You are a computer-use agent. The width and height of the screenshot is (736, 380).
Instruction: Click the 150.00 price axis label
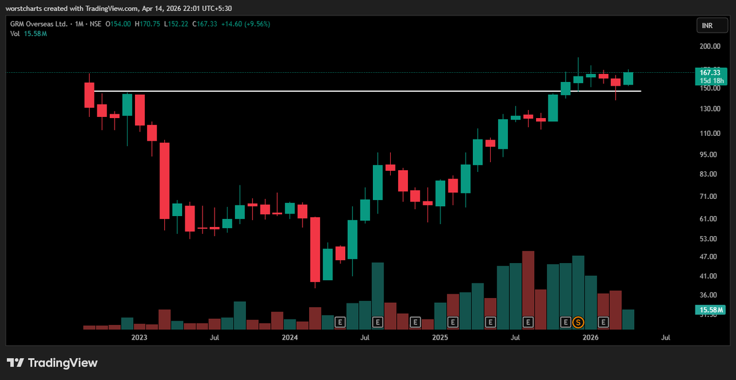point(710,88)
